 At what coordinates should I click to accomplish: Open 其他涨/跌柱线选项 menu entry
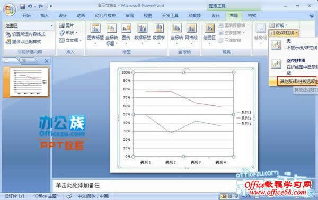coord(297,81)
